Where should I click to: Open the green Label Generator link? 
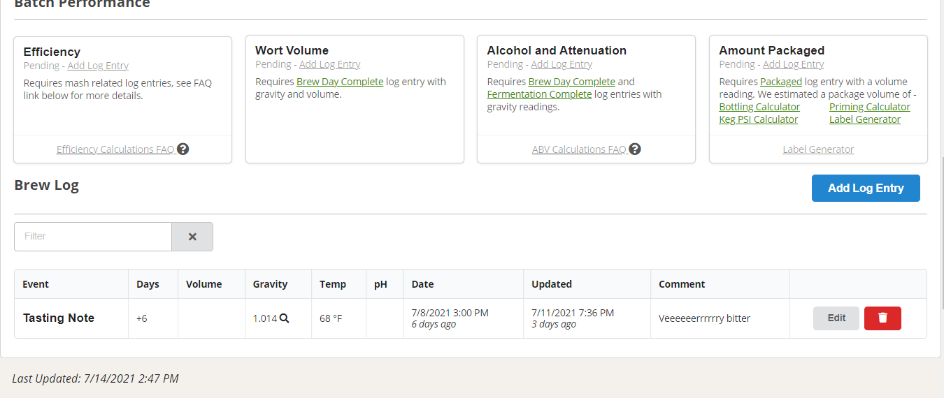click(864, 119)
